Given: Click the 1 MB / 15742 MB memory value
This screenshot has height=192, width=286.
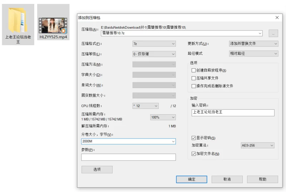Looking at the screenshot, I should coord(102,119).
